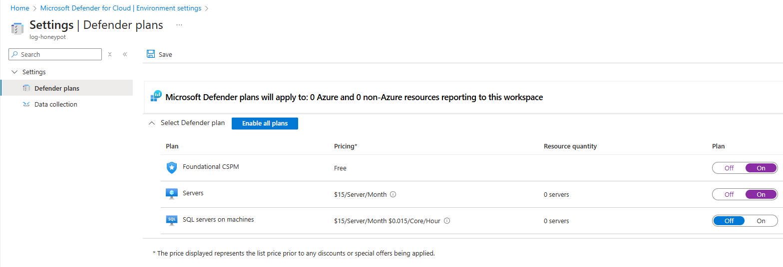Click the expand/collapse arrows icon beside search
Viewport: 783px width, 267px height.
[x=110, y=54]
